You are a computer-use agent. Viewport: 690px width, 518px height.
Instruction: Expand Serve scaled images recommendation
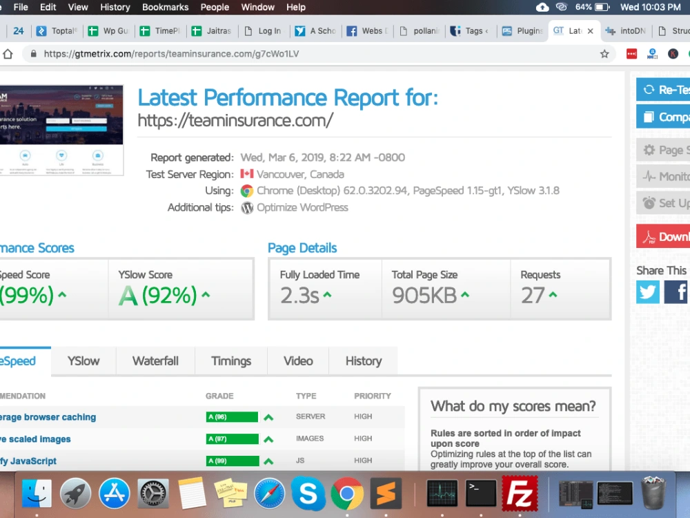(x=35, y=439)
